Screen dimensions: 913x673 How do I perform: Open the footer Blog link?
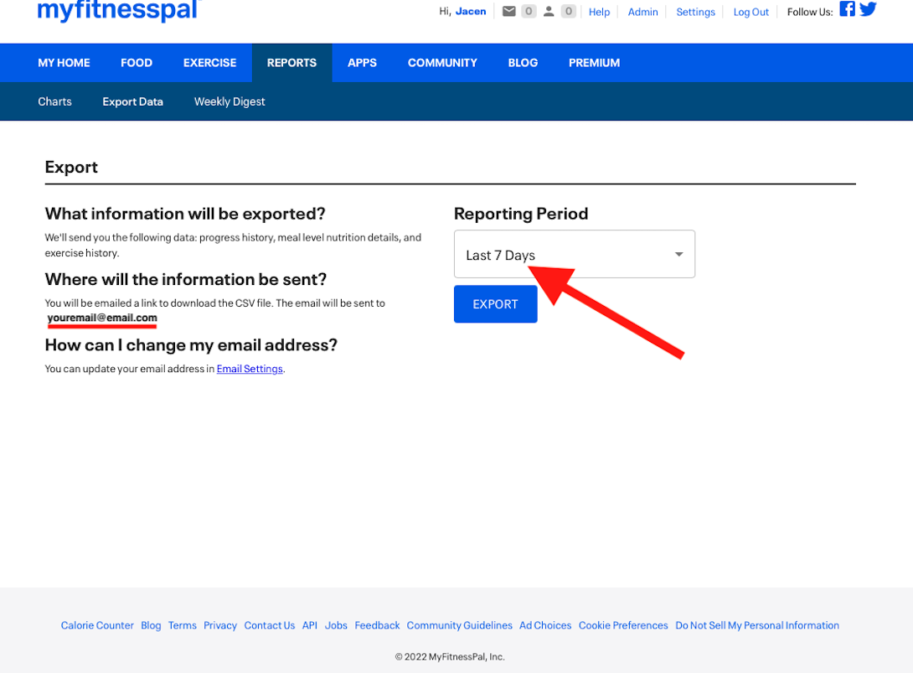click(x=151, y=625)
